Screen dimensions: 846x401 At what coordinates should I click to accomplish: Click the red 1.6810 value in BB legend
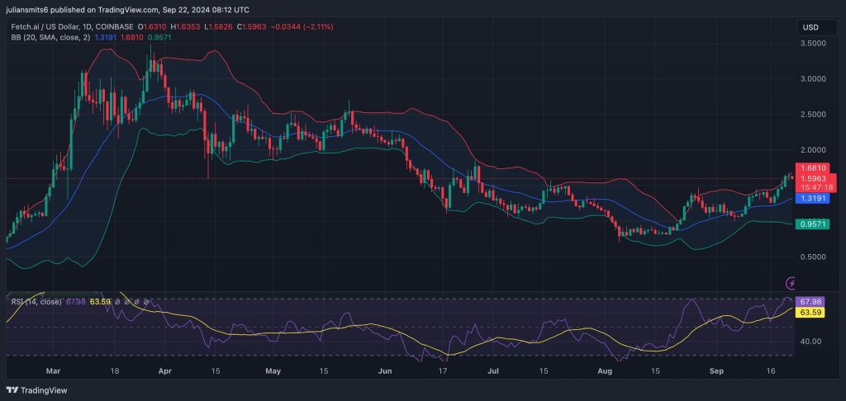132,36
